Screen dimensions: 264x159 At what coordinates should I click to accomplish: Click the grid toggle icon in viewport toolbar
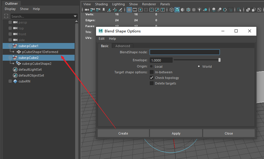point(129,10)
